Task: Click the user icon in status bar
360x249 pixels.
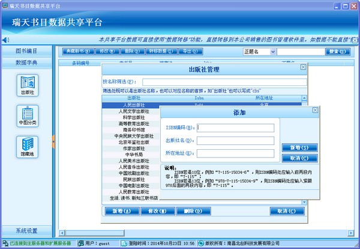Action: coord(80,243)
